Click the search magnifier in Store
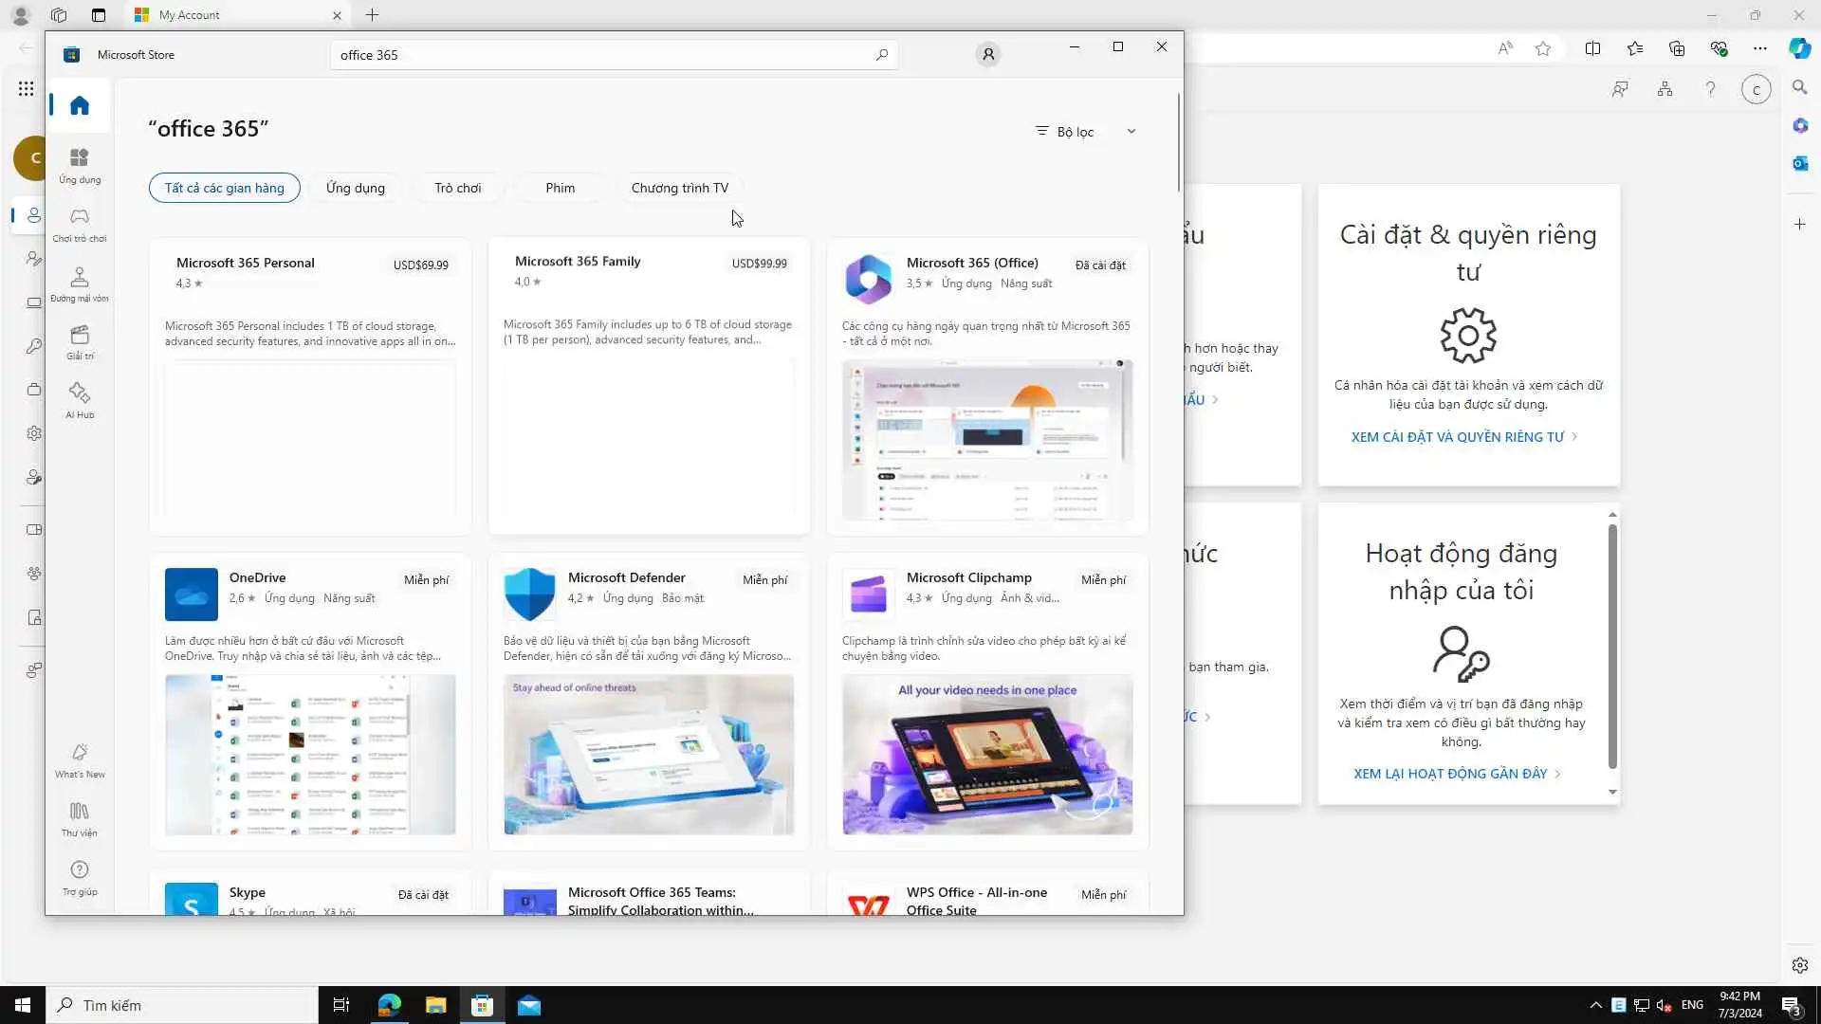This screenshot has width=1821, height=1024. pyautogui.click(x=882, y=55)
